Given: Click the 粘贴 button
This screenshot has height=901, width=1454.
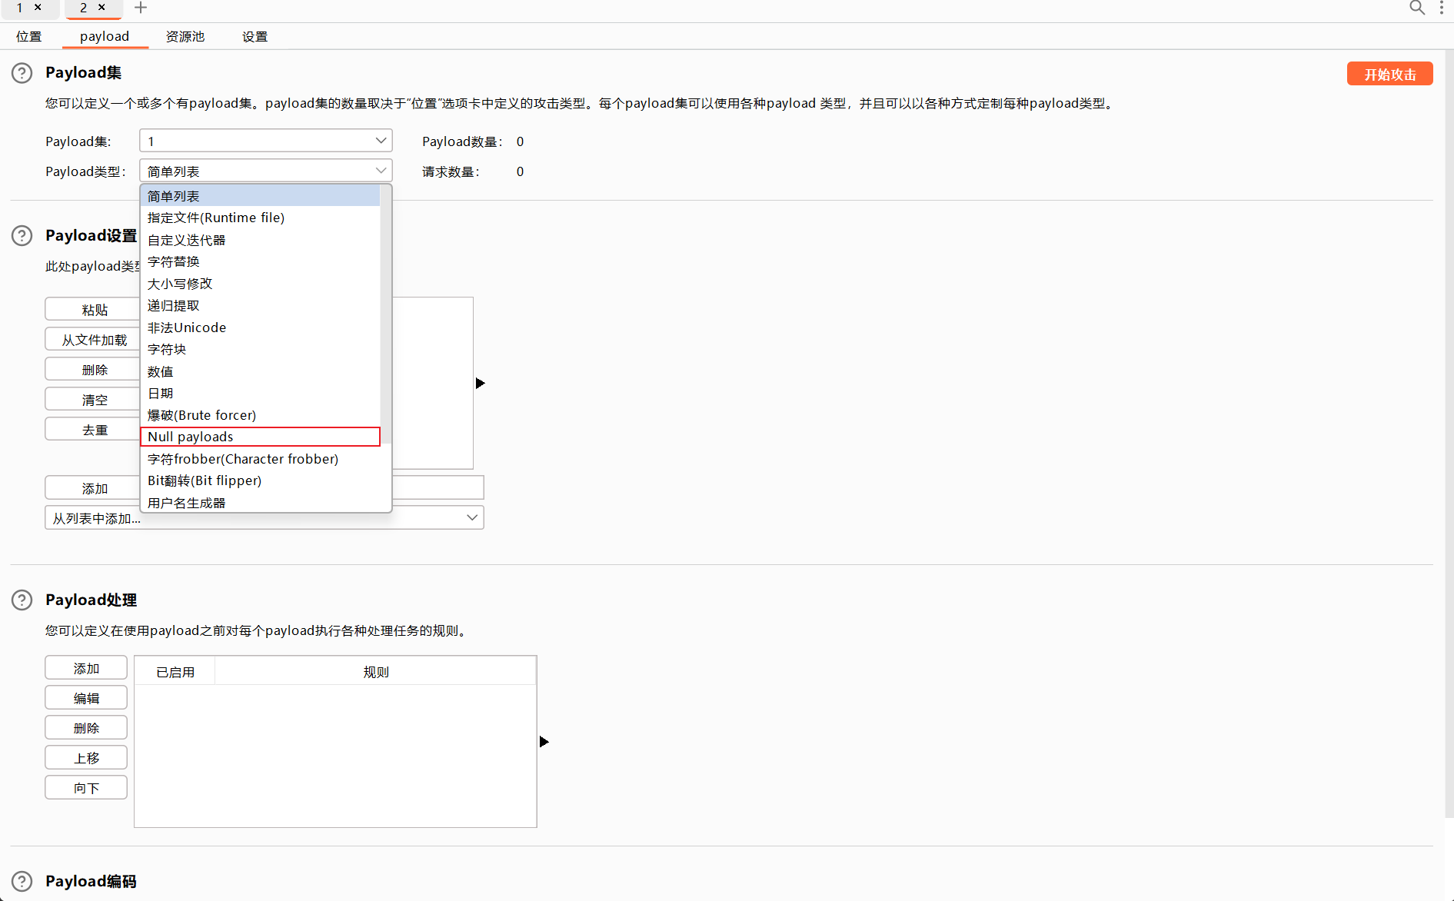Looking at the screenshot, I should pos(92,309).
